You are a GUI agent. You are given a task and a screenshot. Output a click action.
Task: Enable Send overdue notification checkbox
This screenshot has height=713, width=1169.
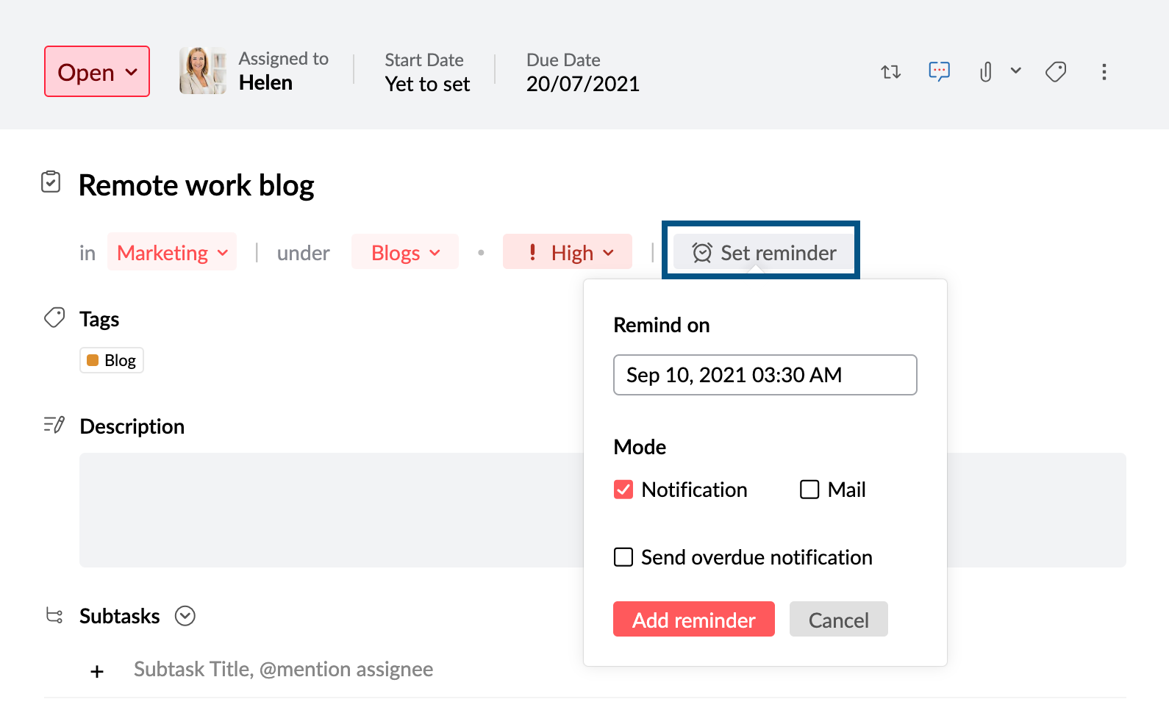(623, 557)
